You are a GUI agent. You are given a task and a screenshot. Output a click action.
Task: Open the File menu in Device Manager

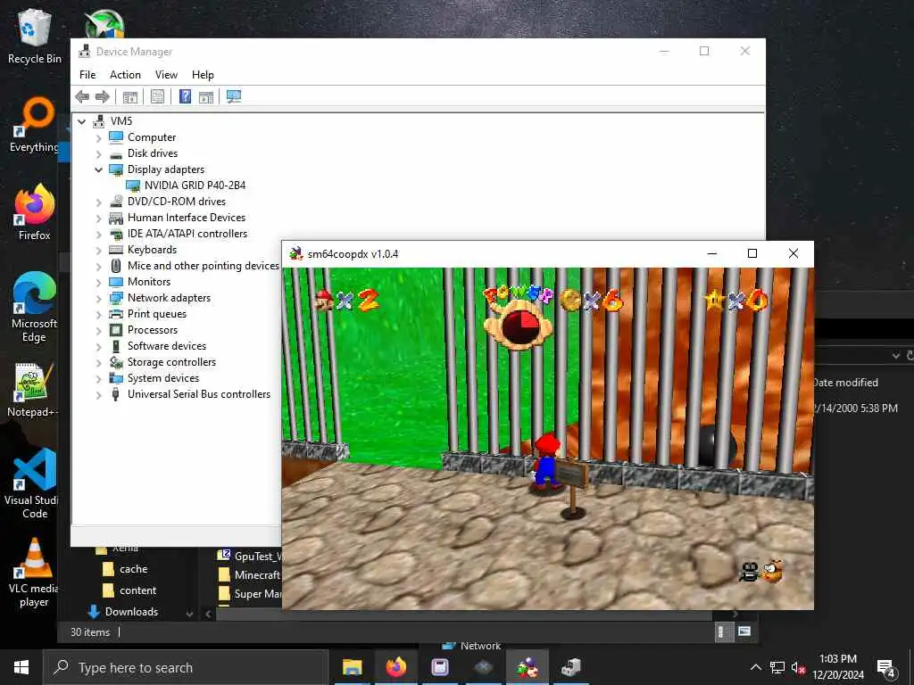tap(87, 75)
